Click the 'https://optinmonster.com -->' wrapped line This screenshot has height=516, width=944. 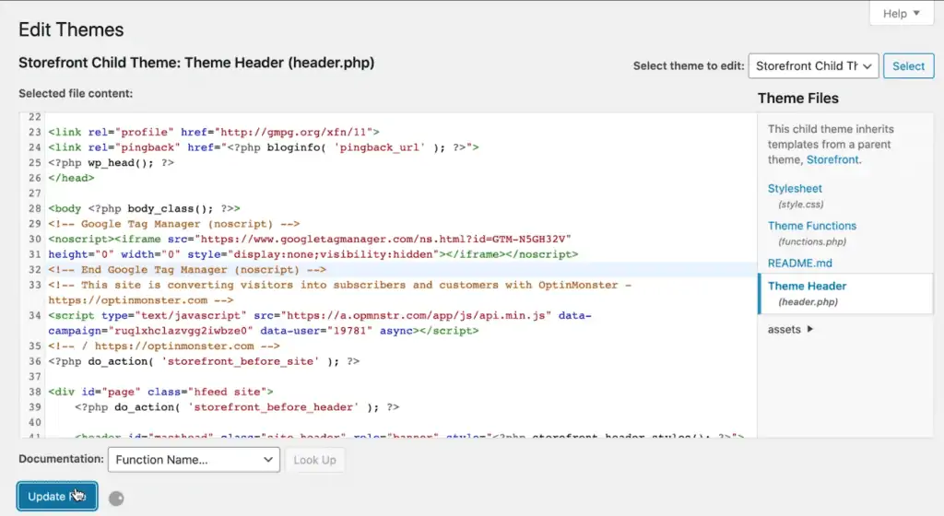140,300
